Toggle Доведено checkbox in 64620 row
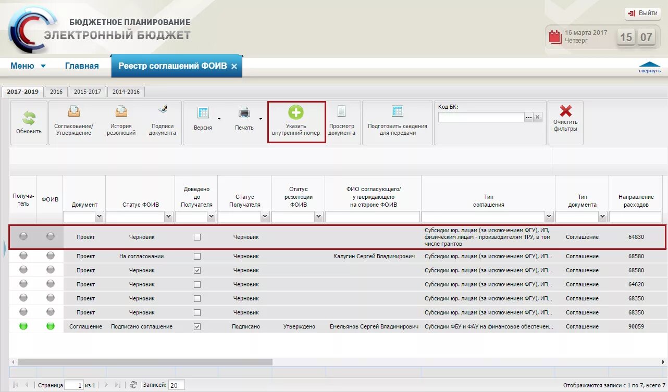This screenshot has width=668, height=392. tap(197, 284)
